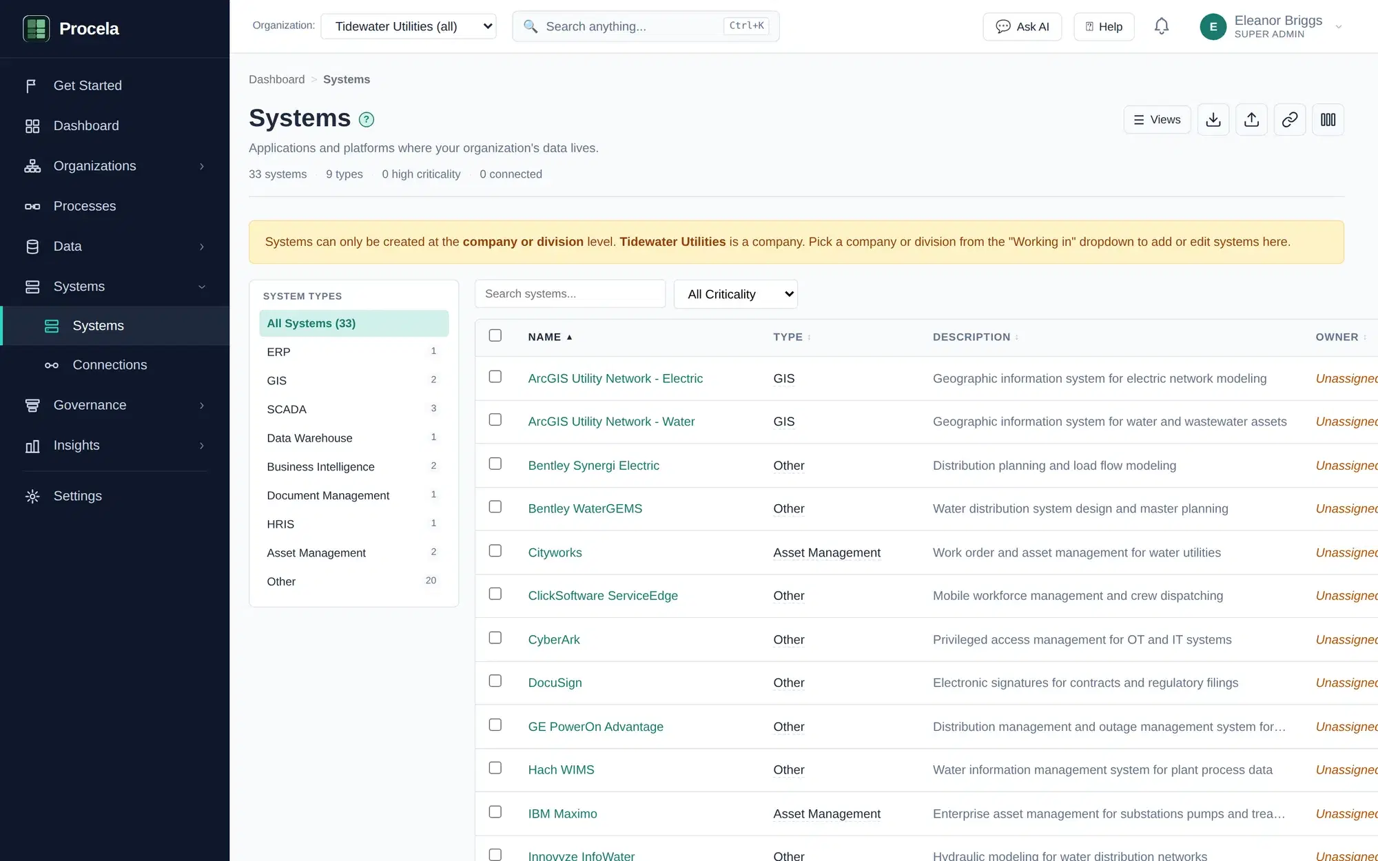The image size is (1378, 861).
Task: Check ArcGIS Utility Network - Water row
Action: pyautogui.click(x=495, y=419)
